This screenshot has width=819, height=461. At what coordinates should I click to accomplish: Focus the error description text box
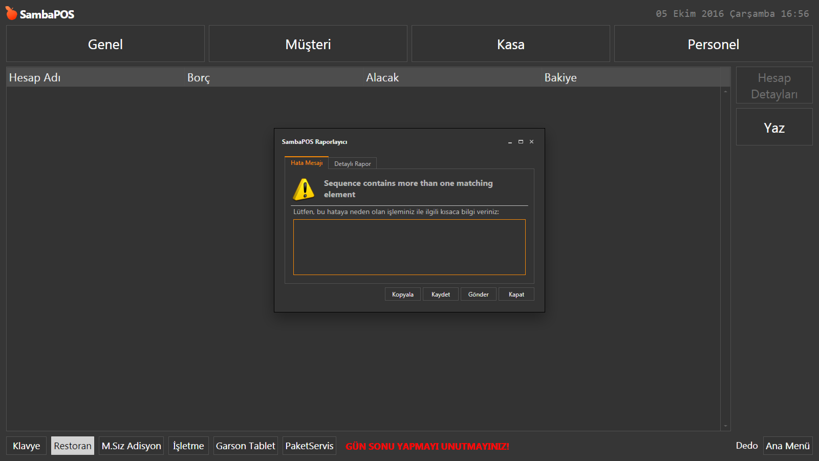click(x=409, y=247)
